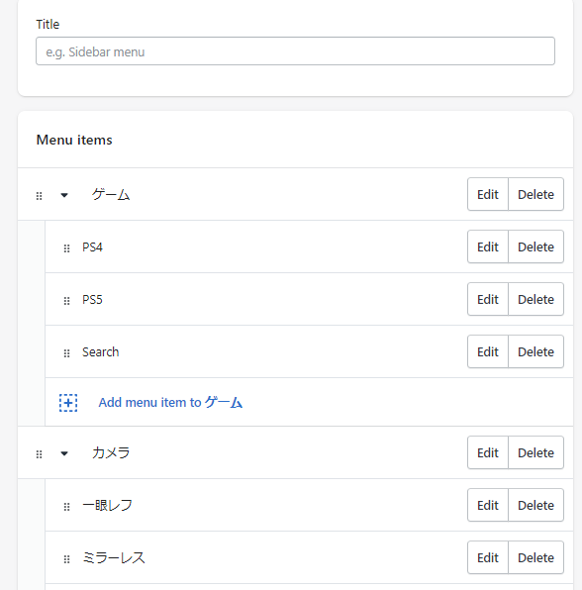Viewport: 582px width, 590px height.
Task: Click the drag handle icon beside PS5
Action: 66,301
